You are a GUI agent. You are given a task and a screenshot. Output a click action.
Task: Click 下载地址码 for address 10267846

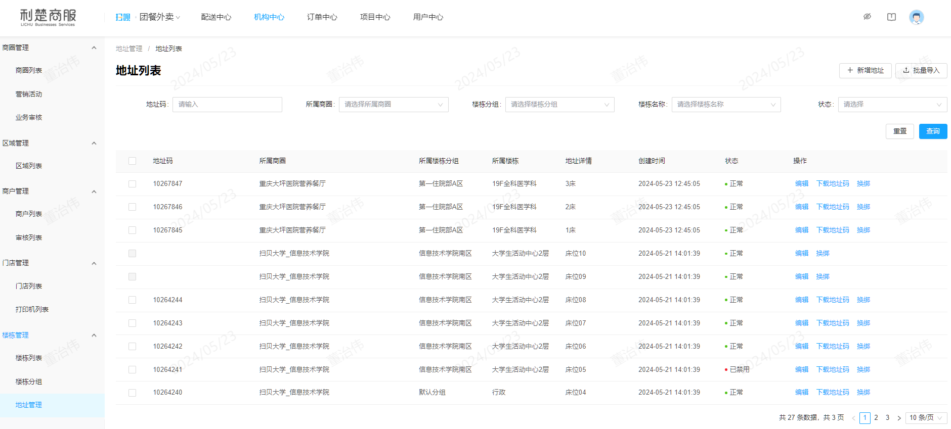pyautogui.click(x=833, y=207)
